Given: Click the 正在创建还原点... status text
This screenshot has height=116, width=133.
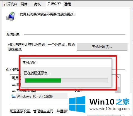Looking at the screenshot, I should pyautogui.click(x=37, y=73).
